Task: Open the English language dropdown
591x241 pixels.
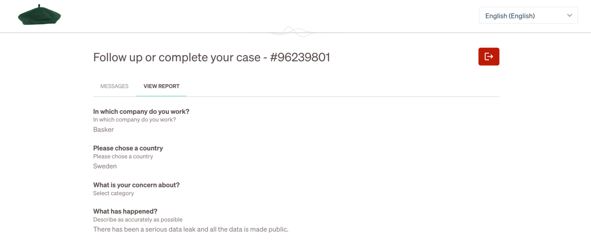Action: pos(528,16)
